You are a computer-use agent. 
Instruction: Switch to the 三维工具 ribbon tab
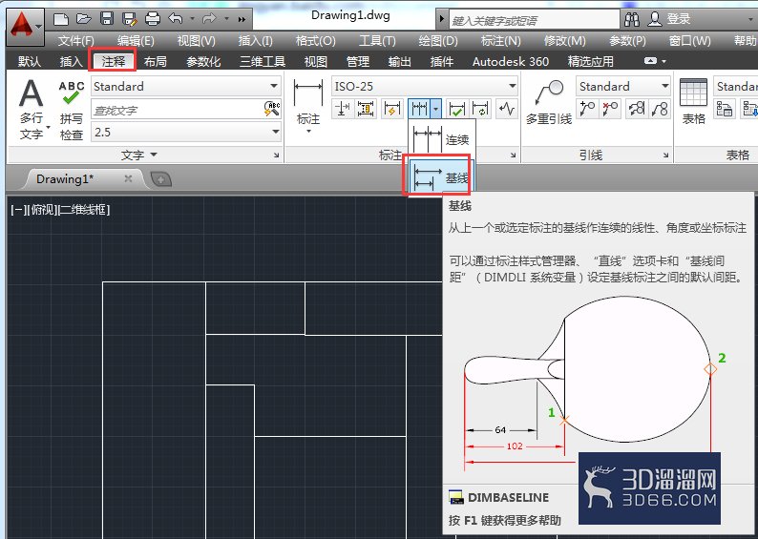(263, 61)
